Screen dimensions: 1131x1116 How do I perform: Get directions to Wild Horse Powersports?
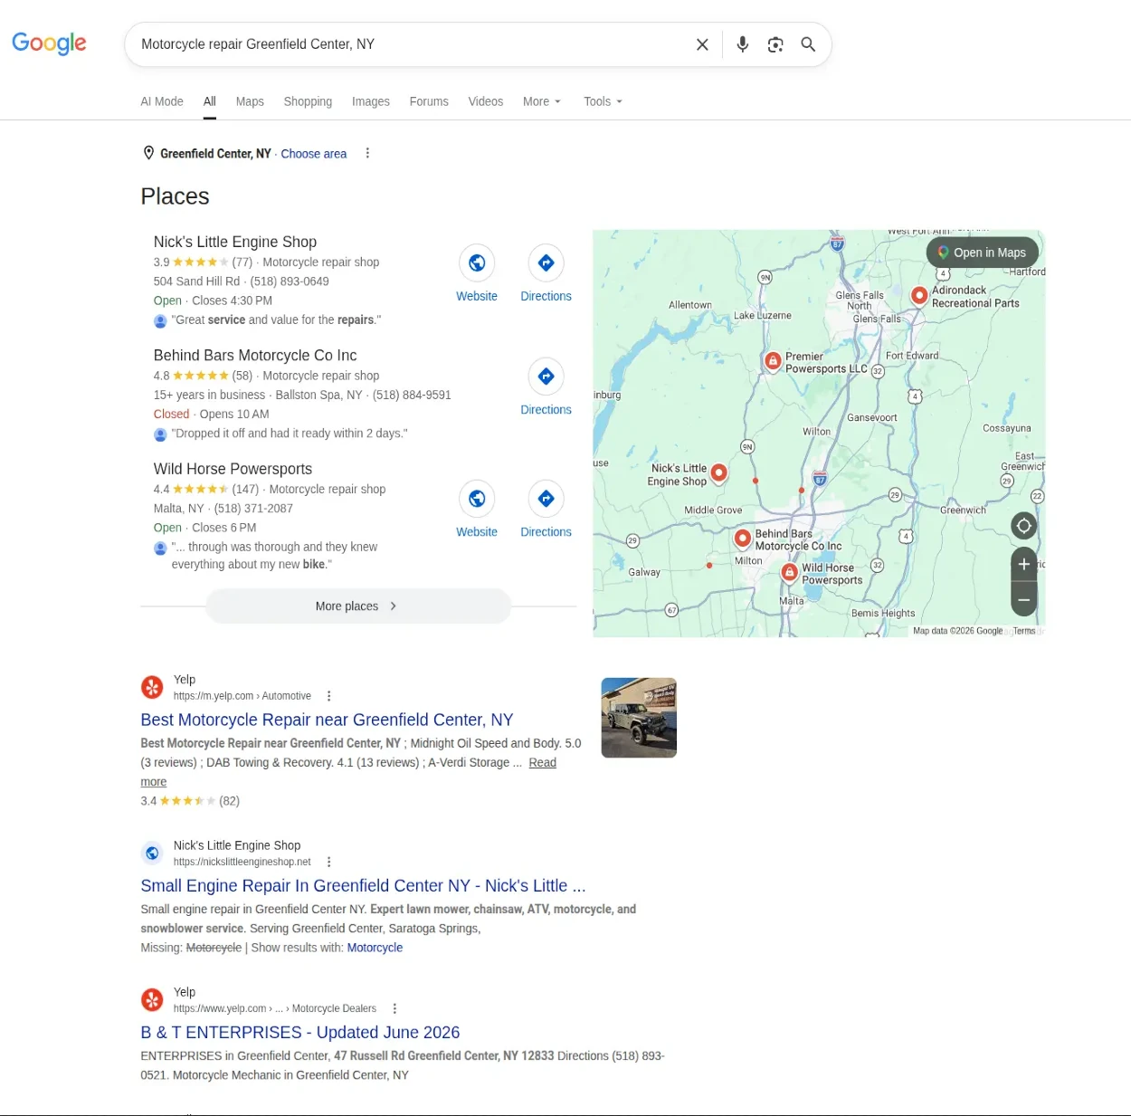(546, 499)
